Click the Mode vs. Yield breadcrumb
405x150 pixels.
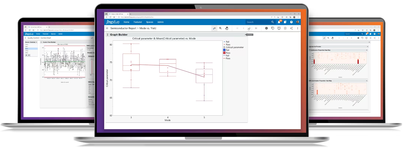148,28
